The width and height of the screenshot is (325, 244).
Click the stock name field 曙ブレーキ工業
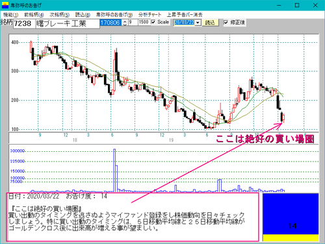[68, 23]
